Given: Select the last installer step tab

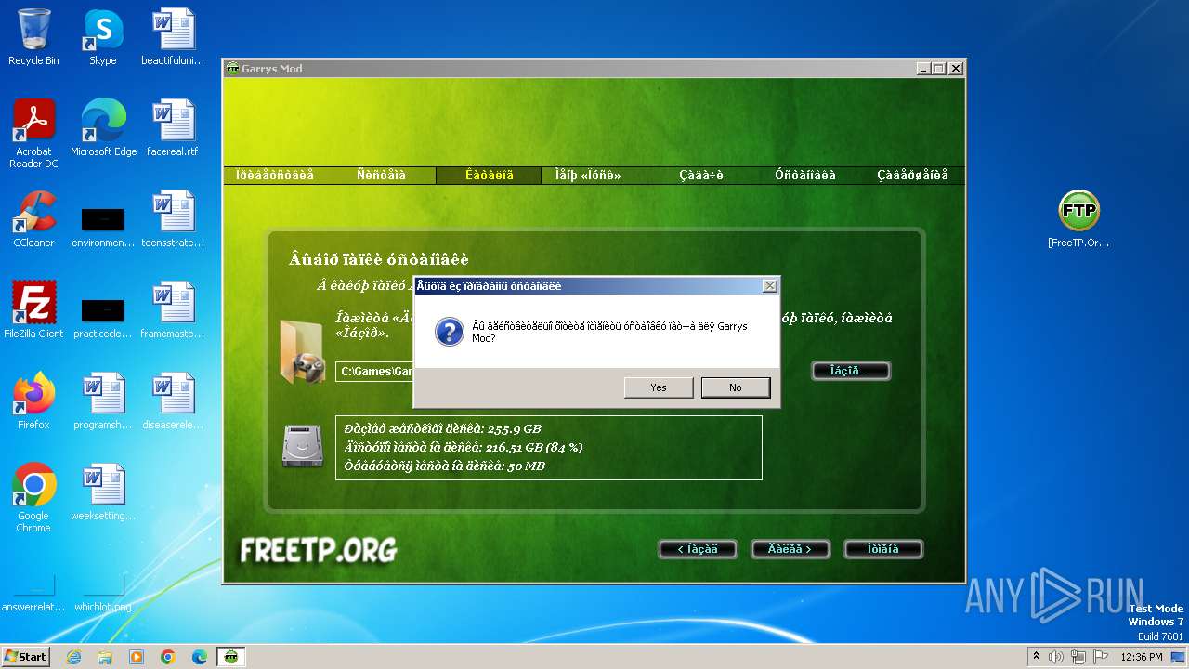Looking at the screenshot, I should pyautogui.click(x=912, y=175).
